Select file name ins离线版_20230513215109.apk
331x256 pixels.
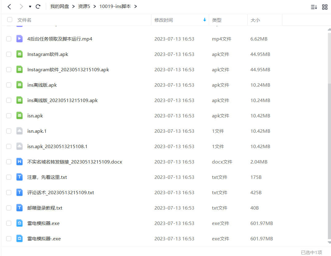point(62,100)
